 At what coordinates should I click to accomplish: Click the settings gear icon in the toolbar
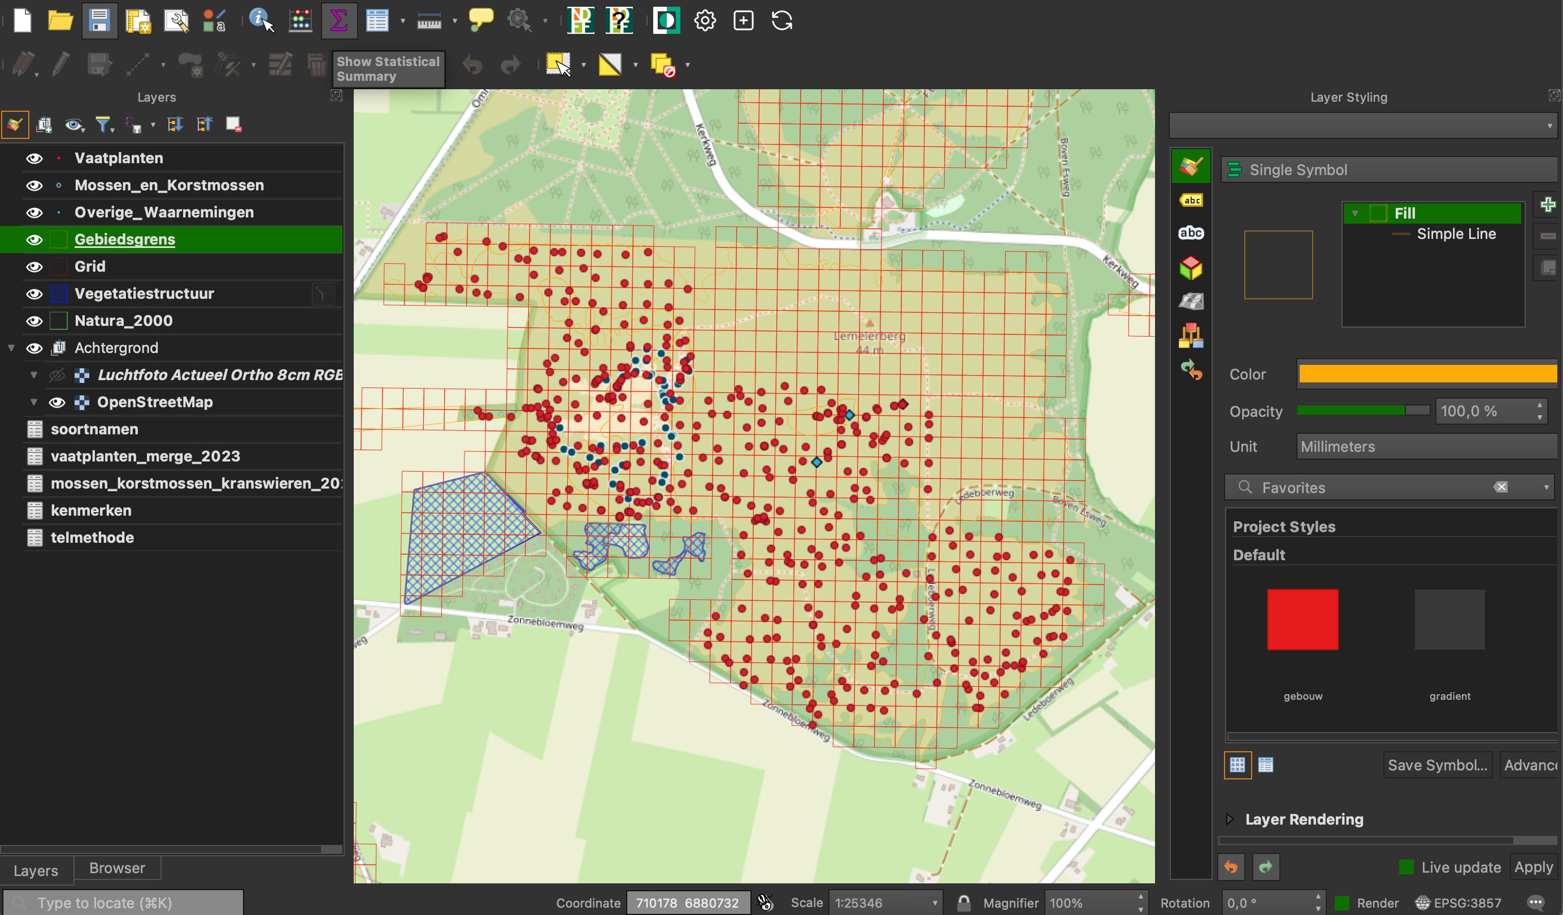click(705, 20)
